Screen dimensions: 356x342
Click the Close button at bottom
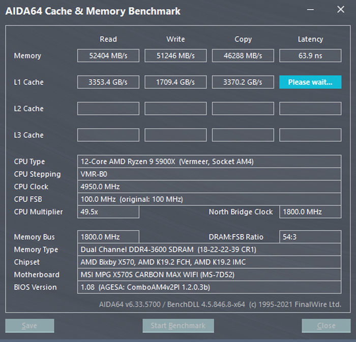[326, 326]
